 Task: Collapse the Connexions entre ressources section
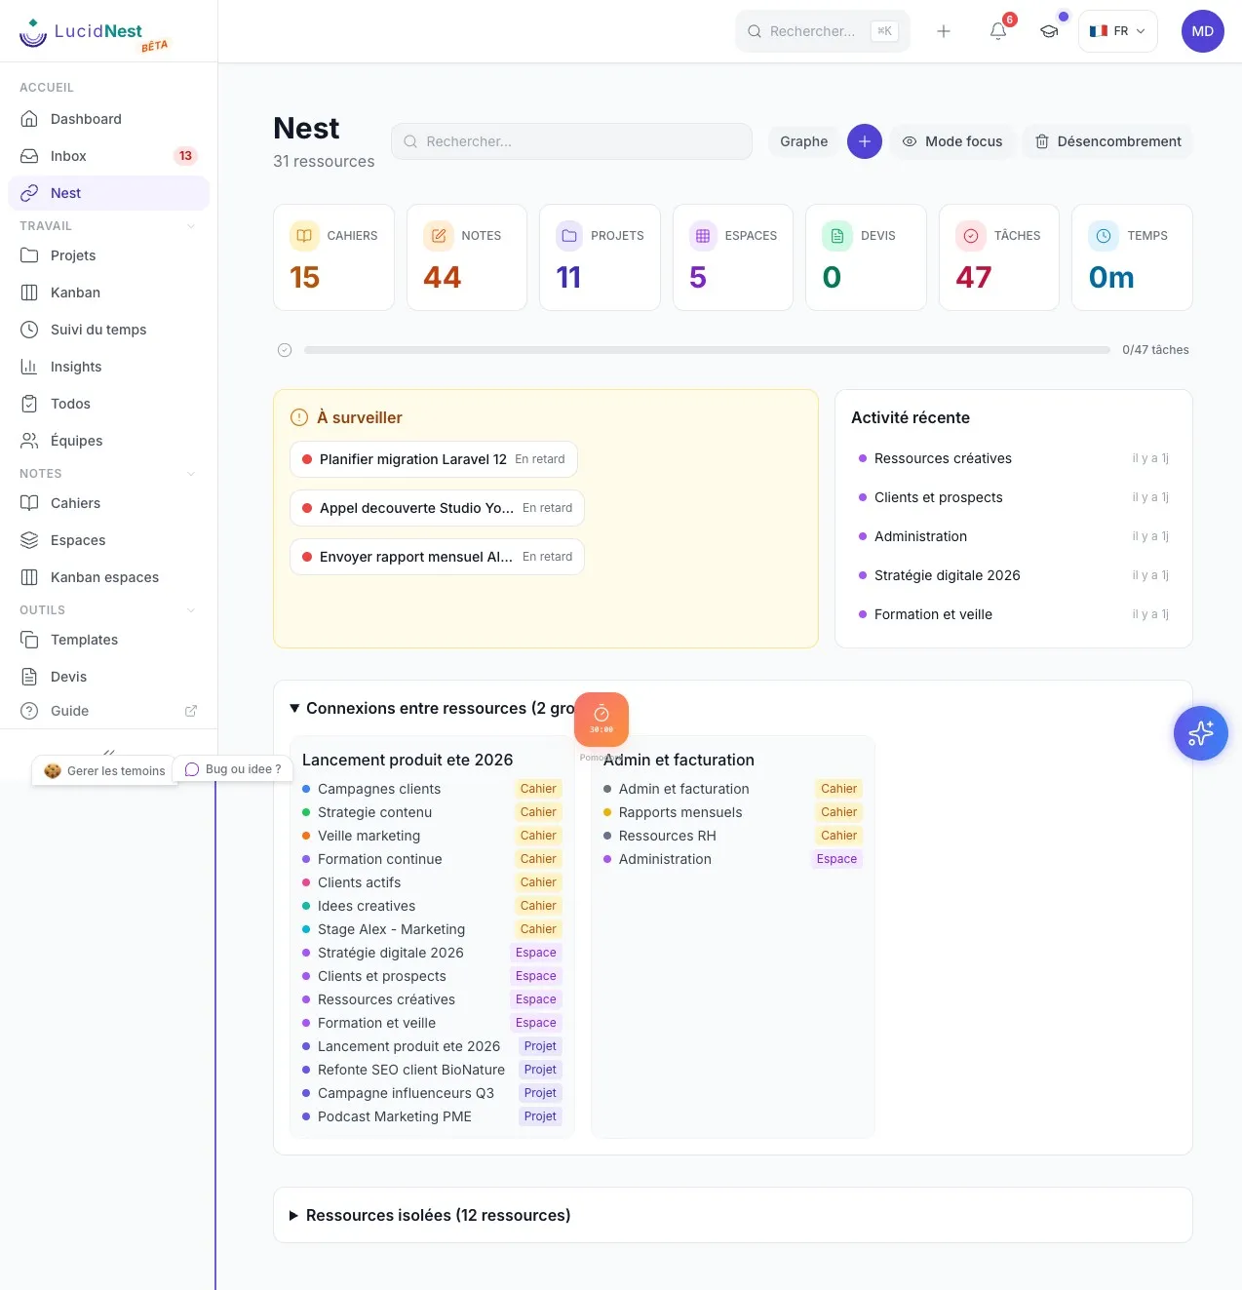coord(294,709)
